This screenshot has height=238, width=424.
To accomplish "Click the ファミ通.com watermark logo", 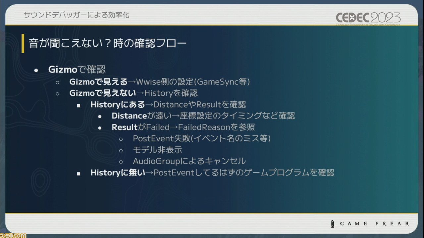I will coord(13,235).
